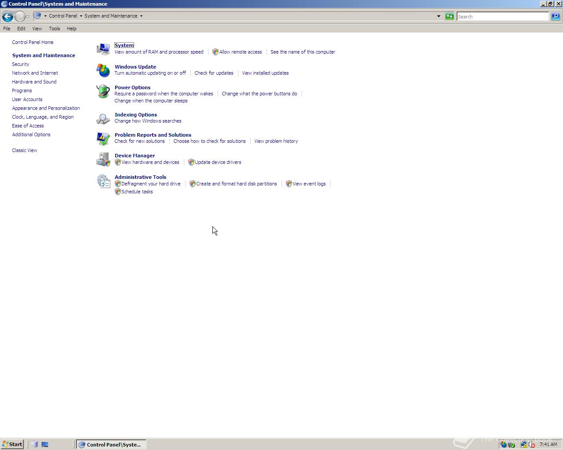Open the Edit menu
This screenshot has height=450, width=563.
[21, 29]
